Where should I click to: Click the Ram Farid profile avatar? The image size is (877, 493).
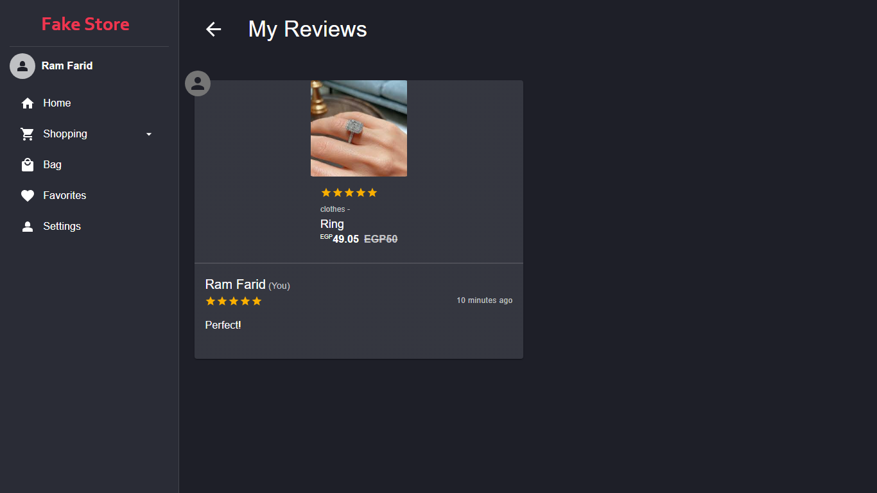pyautogui.click(x=22, y=66)
